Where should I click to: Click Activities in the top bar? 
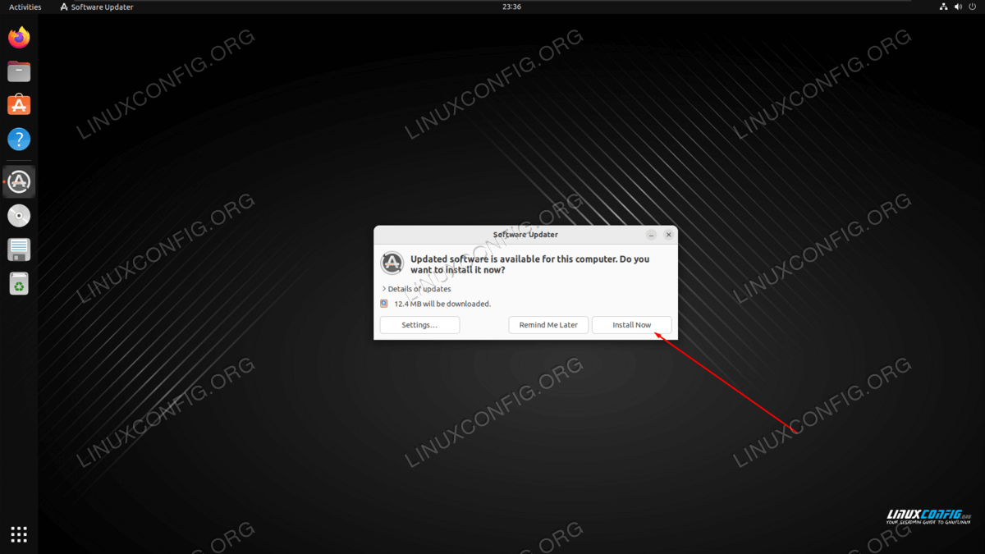tap(25, 7)
